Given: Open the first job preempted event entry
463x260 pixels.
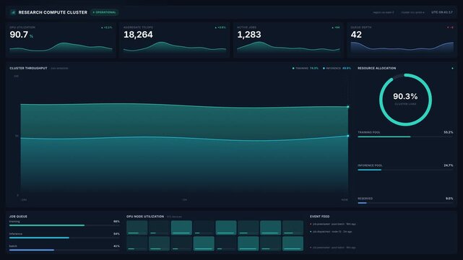Looking at the screenshot, I should click(x=333, y=224).
